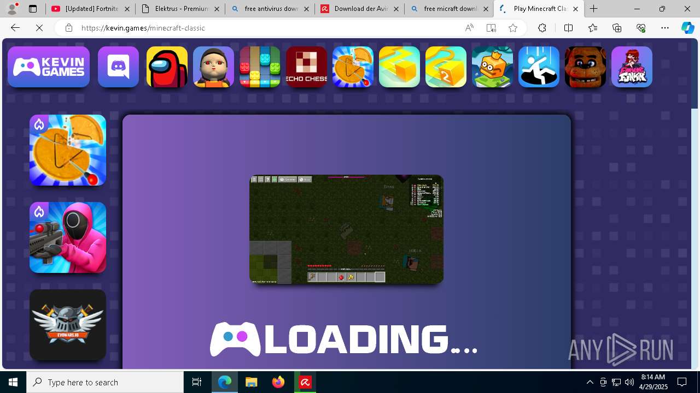Add this page to favorites star
Screen dimensions: 700x393
[513, 28]
